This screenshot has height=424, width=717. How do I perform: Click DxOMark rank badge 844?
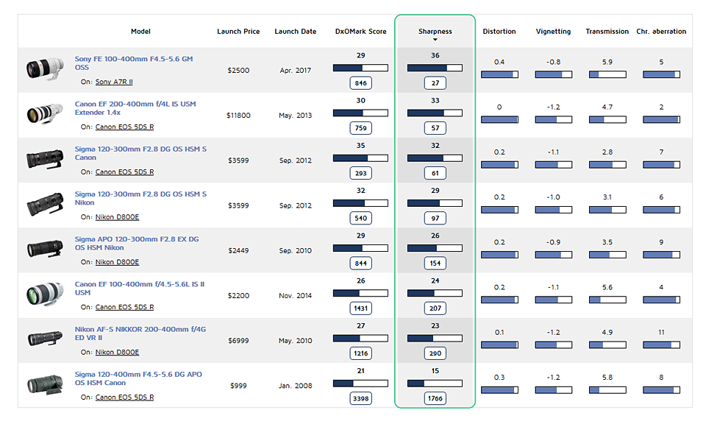pos(361,264)
